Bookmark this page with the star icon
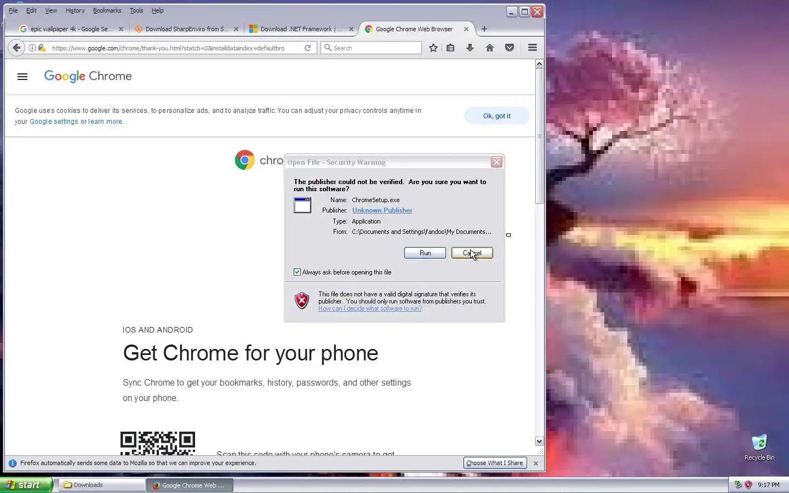This screenshot has width=789, height=493. point(433,48)
